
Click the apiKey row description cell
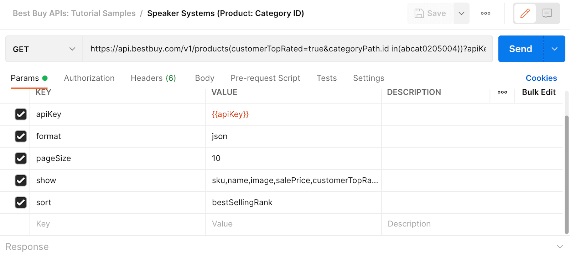472,114
